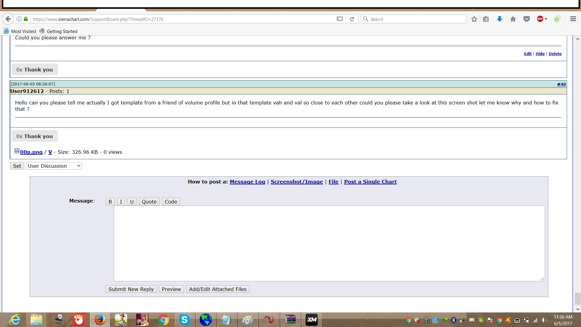Open the downloads arrow icon
This screenshot has width=581, height=327.
tap(500, 19)
